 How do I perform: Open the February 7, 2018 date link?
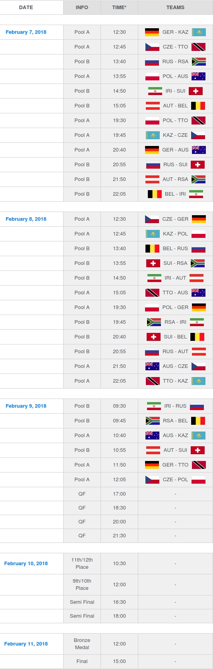coord(26,32)
